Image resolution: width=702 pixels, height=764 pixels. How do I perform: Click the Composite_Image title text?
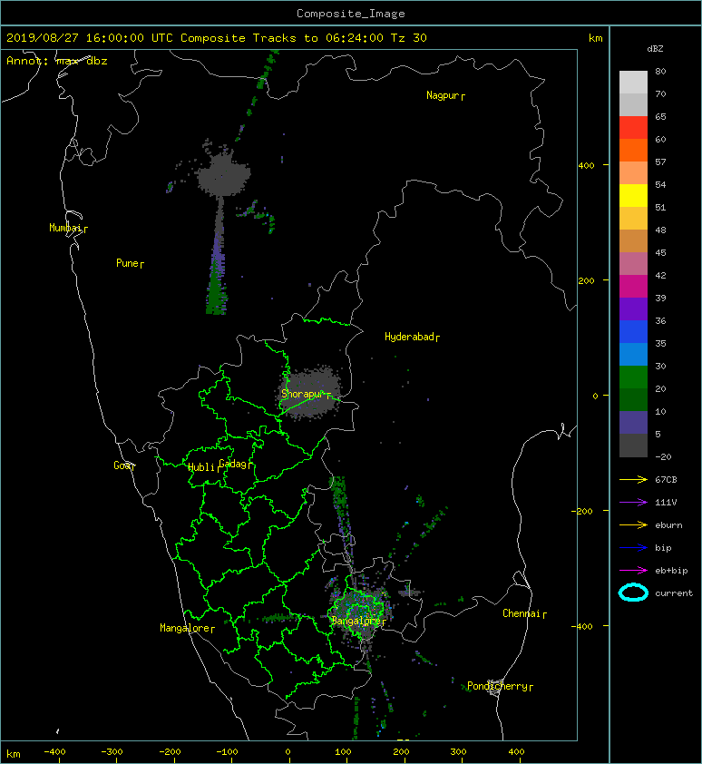[x=351, y=14]
